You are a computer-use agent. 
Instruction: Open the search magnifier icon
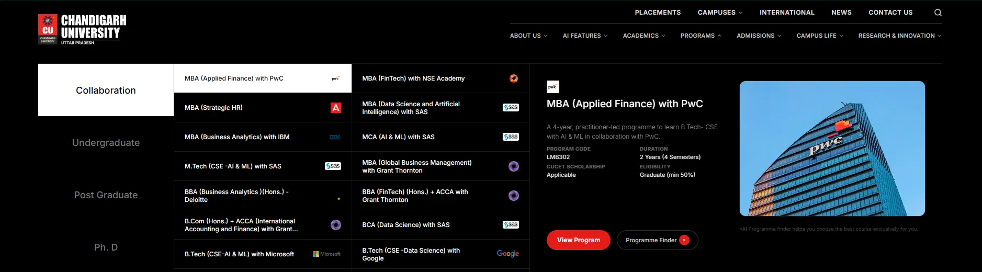click(938, 13)
